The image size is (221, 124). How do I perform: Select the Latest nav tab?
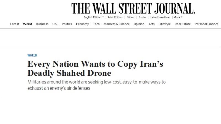click(15, 24)
